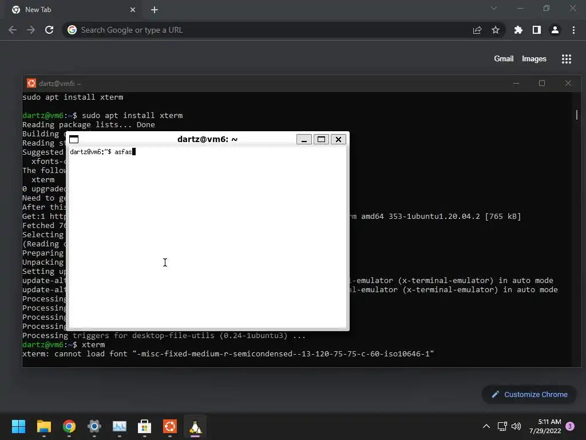Maximize the xterm window
Image resolution: width=586 pixels, height=440 pixels.
point(321,139)
